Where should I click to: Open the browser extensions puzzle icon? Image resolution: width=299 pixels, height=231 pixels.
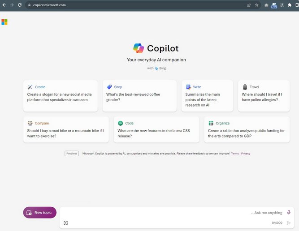tap(290, 5)
